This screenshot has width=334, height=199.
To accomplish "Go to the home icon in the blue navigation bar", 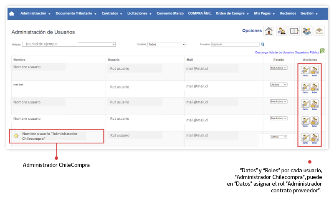I will point(12,14).
